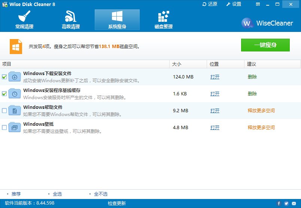This screenshot has height=208, width=301.
Task: Click the orange Windows document icon
Action: [x=16, y=47]
